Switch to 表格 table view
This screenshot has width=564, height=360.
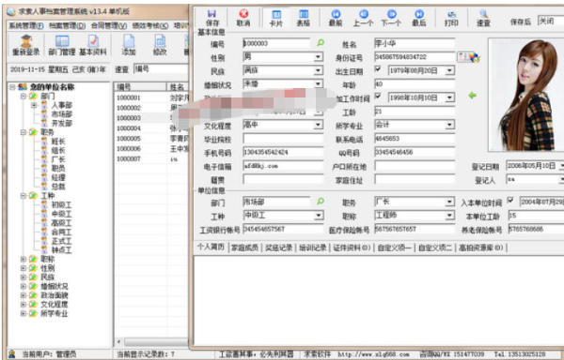[304, 18]
